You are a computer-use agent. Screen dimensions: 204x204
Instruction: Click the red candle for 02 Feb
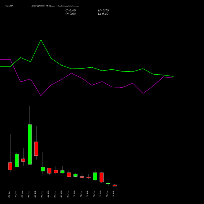point(36,149)
